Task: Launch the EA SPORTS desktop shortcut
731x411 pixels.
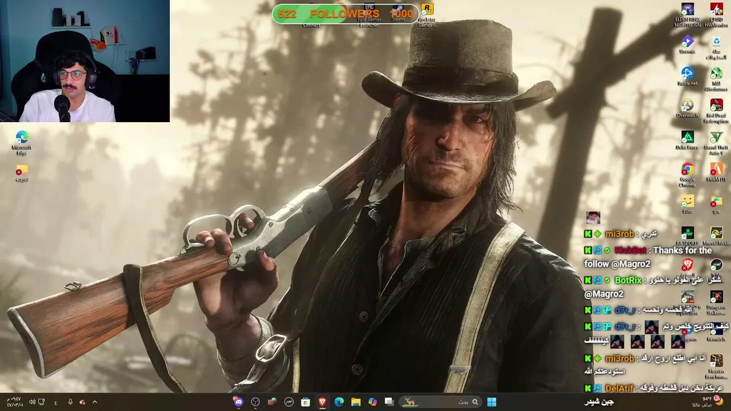Action: 687,236
